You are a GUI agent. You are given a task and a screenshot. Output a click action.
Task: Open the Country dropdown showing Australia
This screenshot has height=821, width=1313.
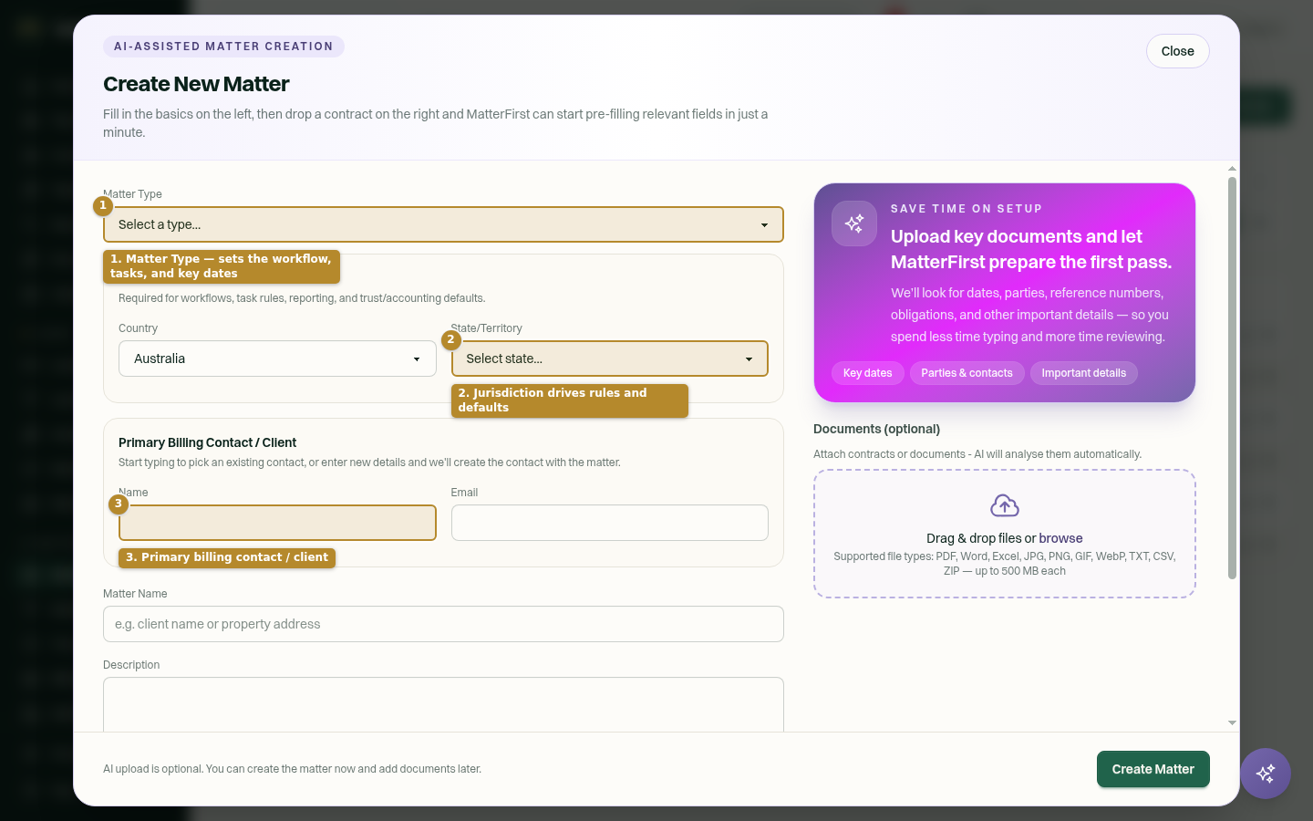click(277, 359)
